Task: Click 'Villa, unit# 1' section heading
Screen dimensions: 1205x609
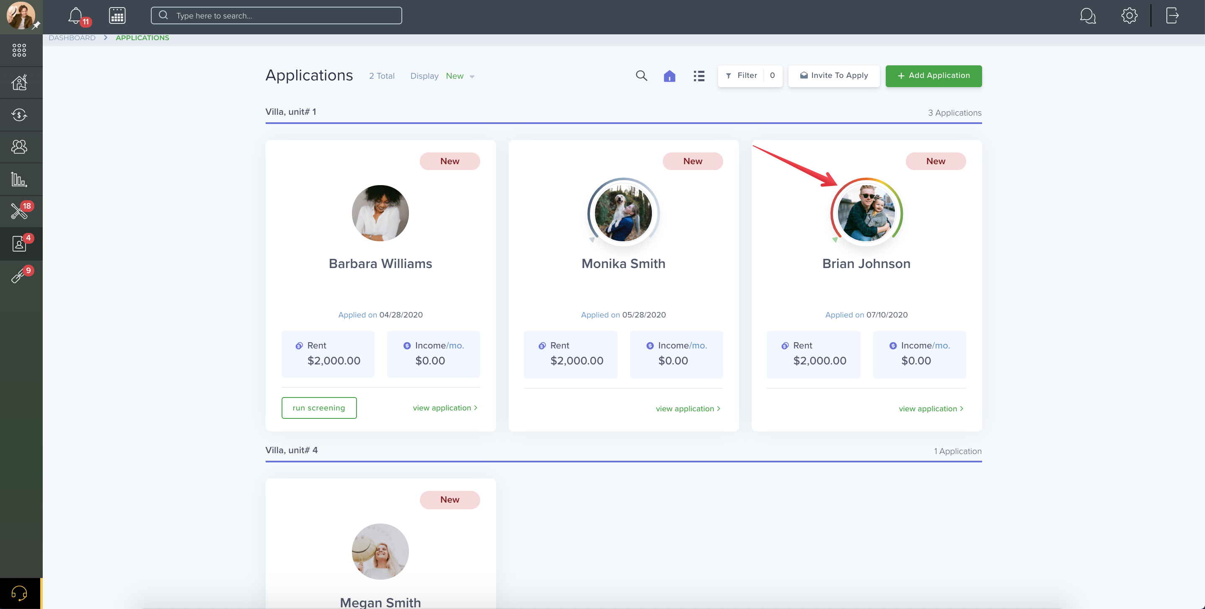Action: point(290,112)
